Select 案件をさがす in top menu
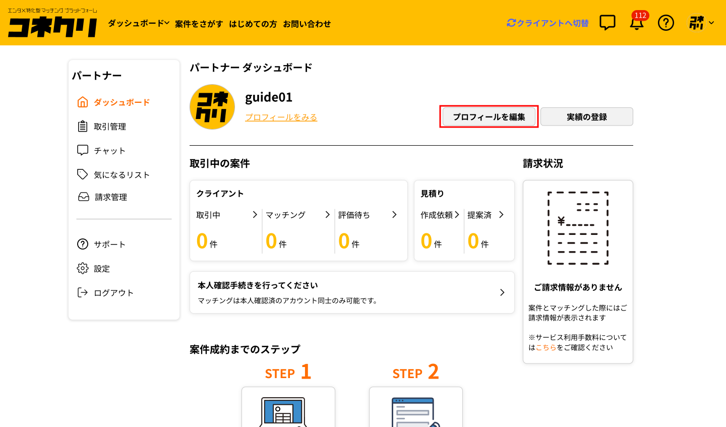Viewport: 726px width, 427px height. (x=199, y=24)
